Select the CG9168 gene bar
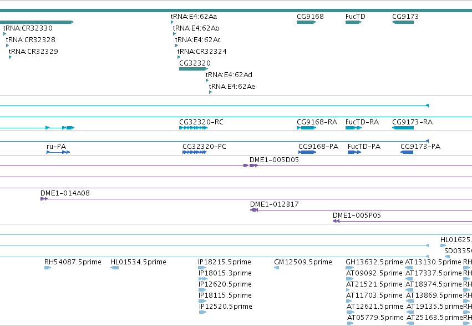This screenshot has width=472, height=326. (306, 22)
